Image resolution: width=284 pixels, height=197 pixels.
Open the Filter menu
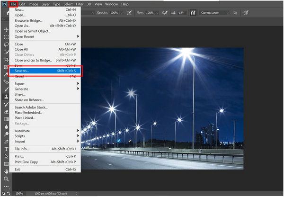[x=80, y=4]
